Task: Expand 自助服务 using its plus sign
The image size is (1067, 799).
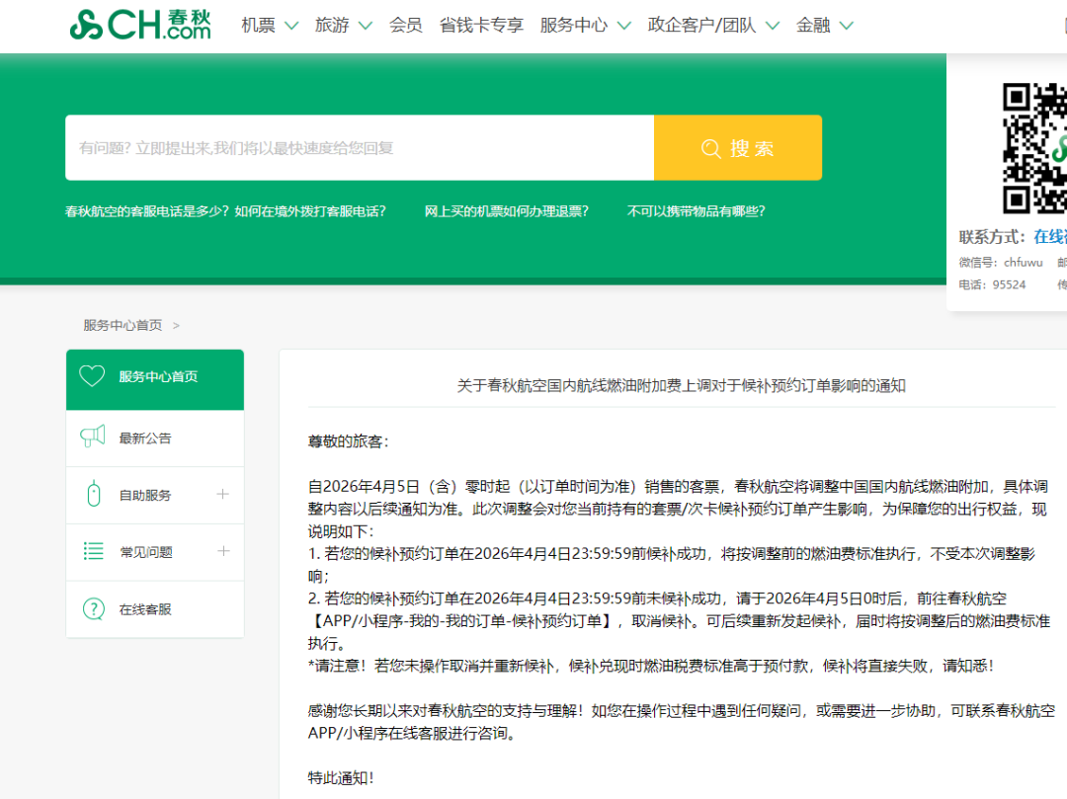Action: point(225,494)
